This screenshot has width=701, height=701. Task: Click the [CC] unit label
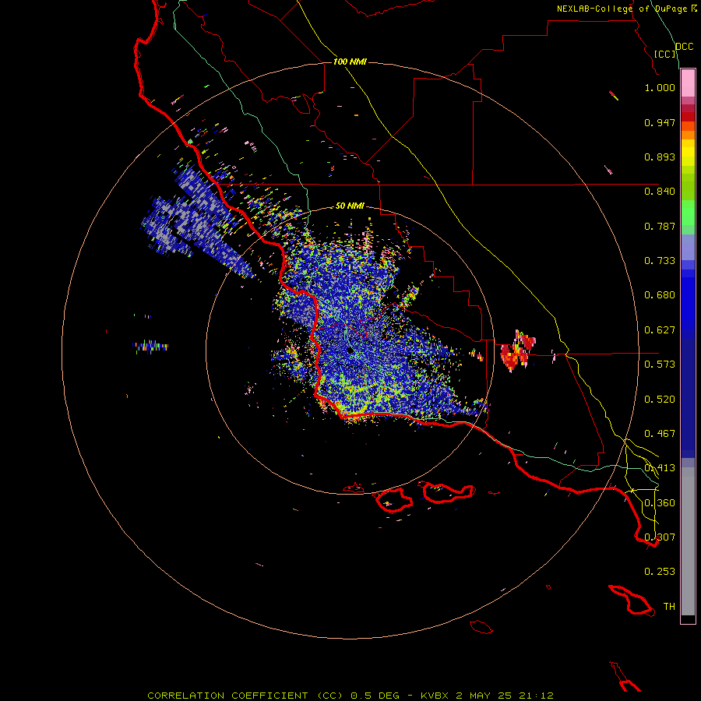665,54
